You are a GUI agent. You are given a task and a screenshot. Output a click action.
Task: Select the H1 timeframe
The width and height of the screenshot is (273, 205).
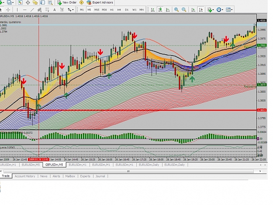pos(112,10)
